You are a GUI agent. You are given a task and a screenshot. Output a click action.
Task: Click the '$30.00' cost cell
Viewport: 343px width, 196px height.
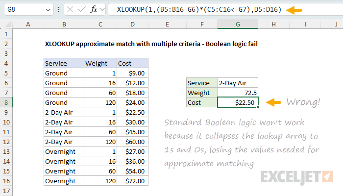pyautogui.click(x=133, y=122)
